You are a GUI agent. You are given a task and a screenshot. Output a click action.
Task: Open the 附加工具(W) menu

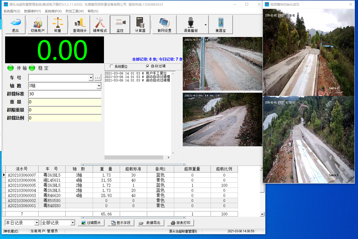(x=74, y=11)
